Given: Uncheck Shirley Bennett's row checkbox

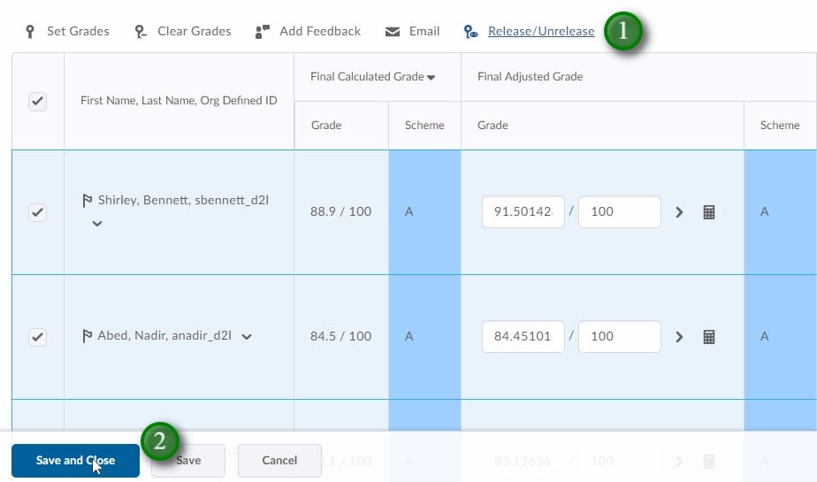Looking at the screenshot, I should [x=38, y=212].
